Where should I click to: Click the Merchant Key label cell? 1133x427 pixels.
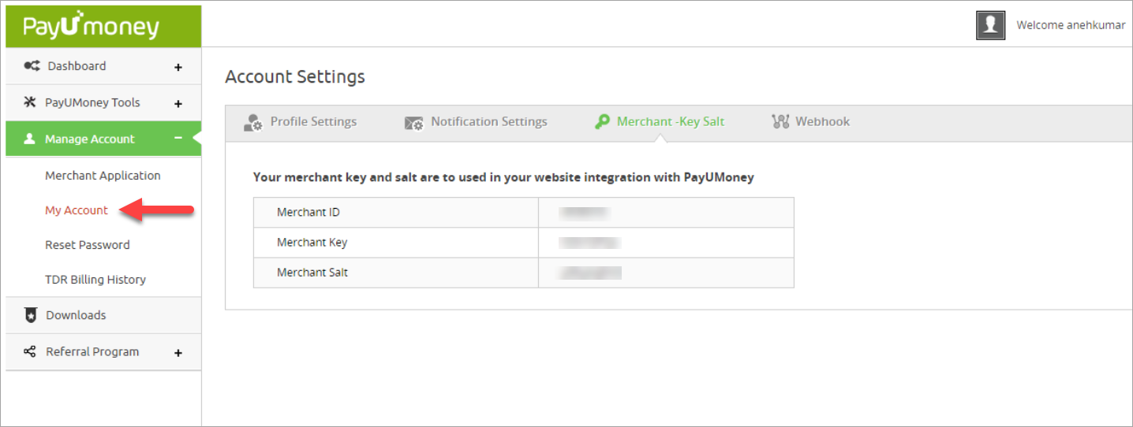[x=396, y=243]
